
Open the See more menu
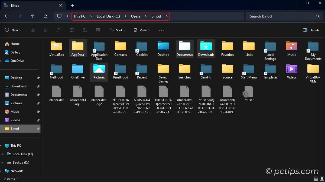point(161,30)
